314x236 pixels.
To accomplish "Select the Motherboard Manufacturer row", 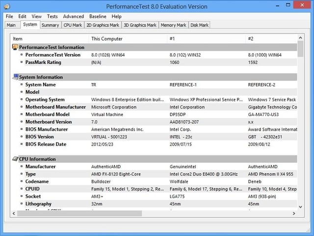I will point(154,107).
